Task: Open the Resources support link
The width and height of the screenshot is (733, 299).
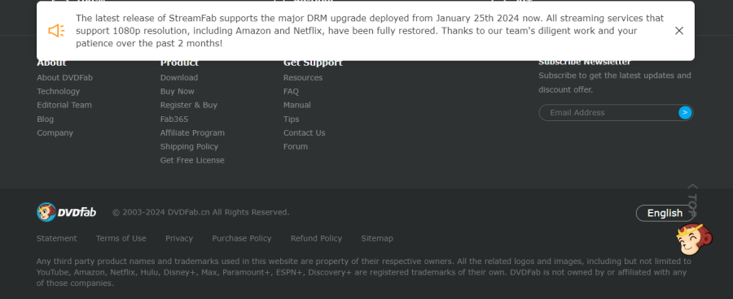Action: (x=303, y=77)
